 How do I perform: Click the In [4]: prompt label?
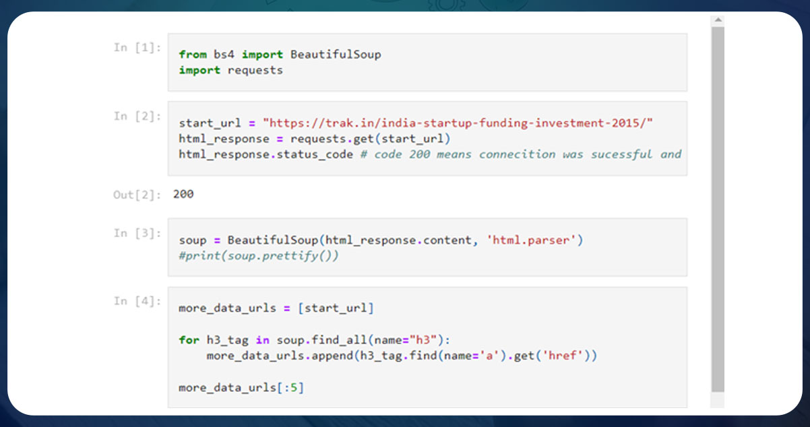[x=137, y=301]
